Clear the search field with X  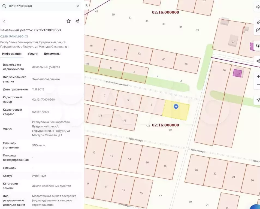point(78,6)
